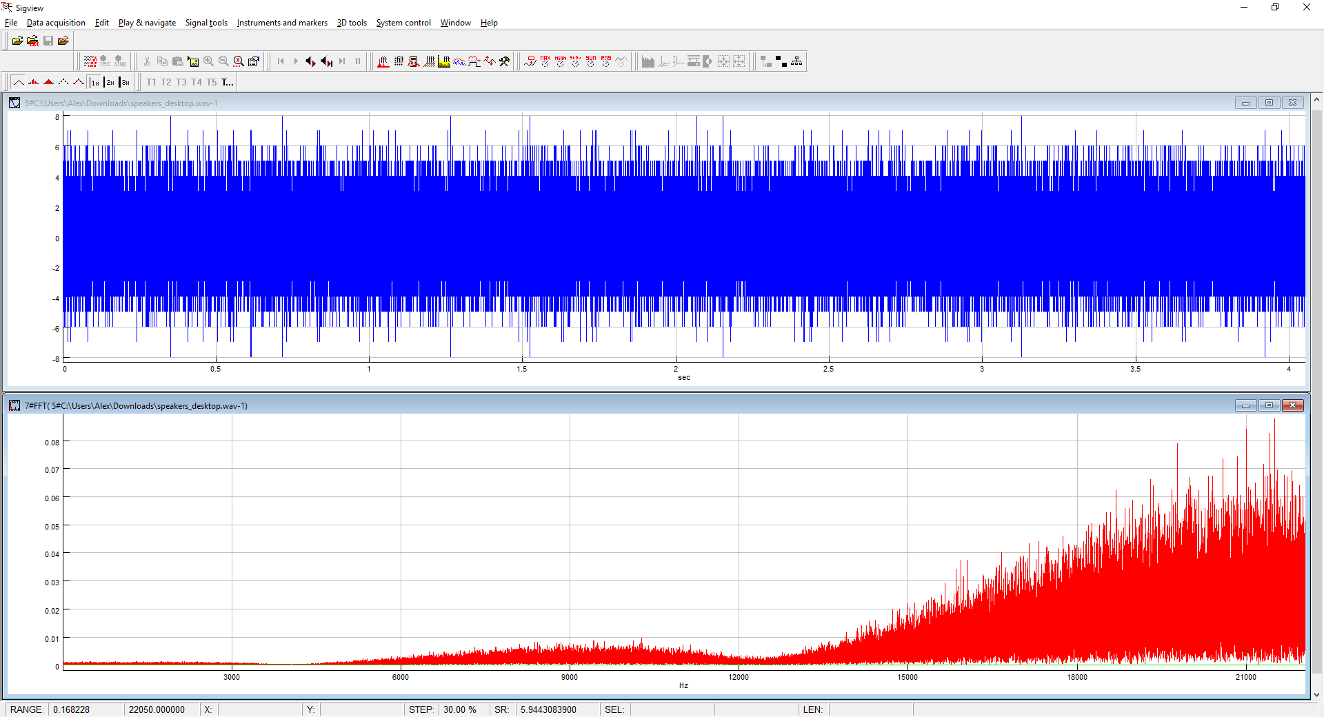Click the zoom in magnifier icon
This screenshot has height=717, width=1324.
pyautogui.click(x=208, y=61)
